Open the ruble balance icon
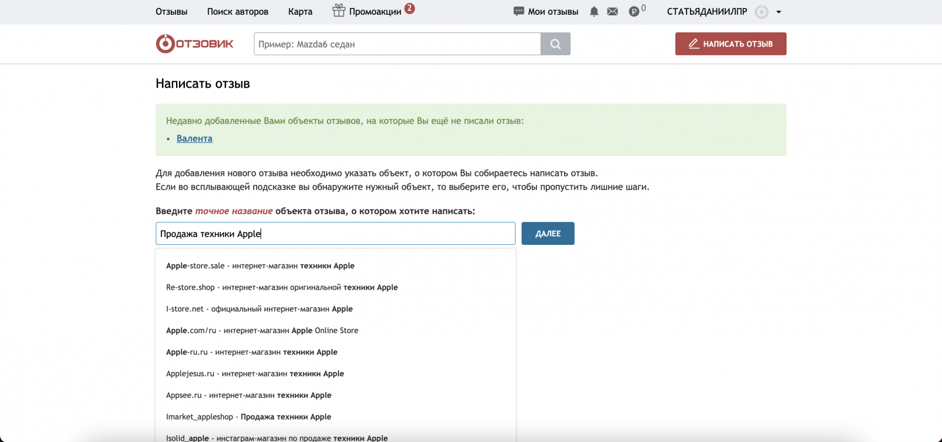This screenshot has width=942, height=442. coord(634,12)
